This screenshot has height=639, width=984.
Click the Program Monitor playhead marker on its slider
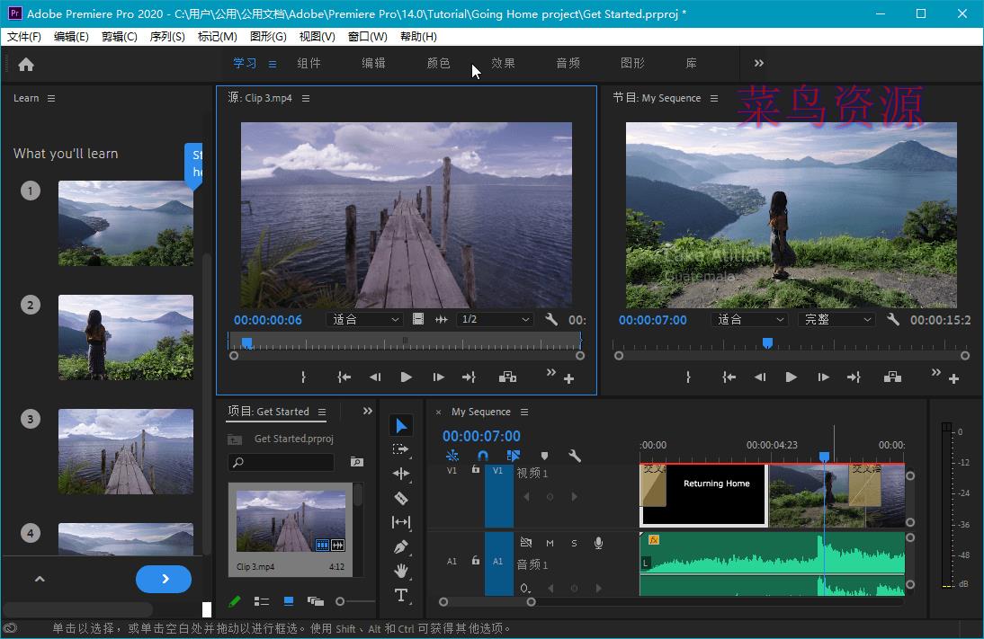(x=767, y=342)
